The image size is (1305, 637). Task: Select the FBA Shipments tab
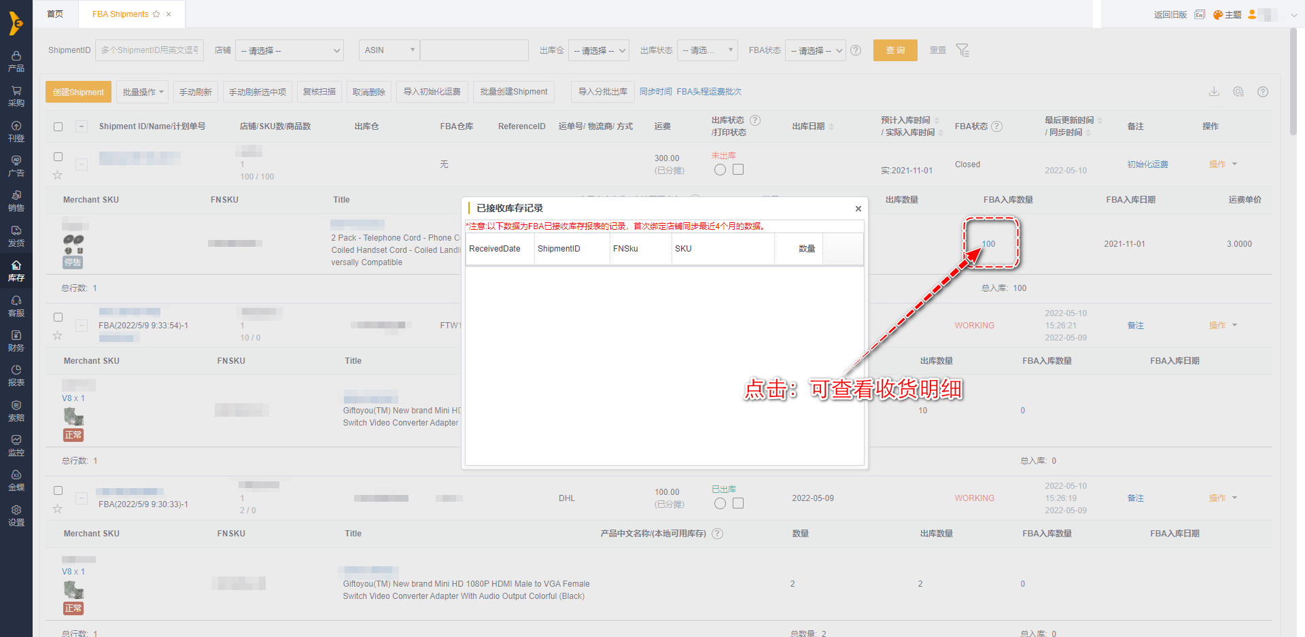(x=121, y=14)
